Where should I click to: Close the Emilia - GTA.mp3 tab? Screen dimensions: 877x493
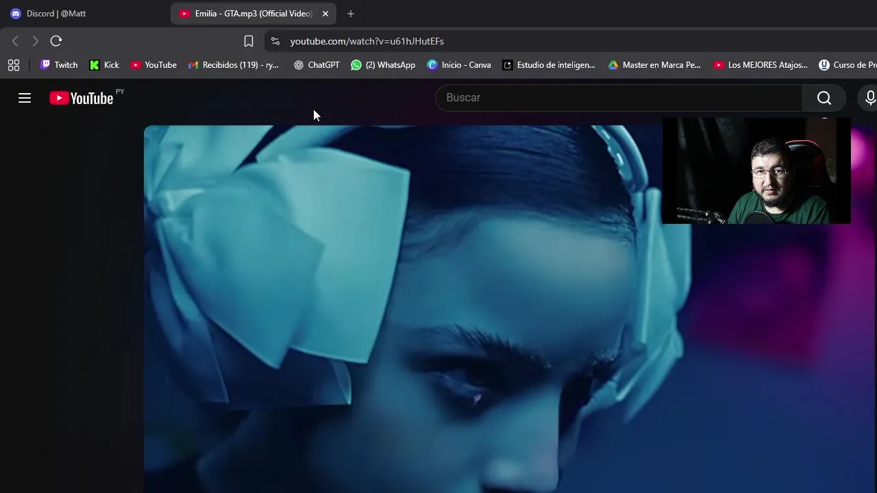click(325, 14)
